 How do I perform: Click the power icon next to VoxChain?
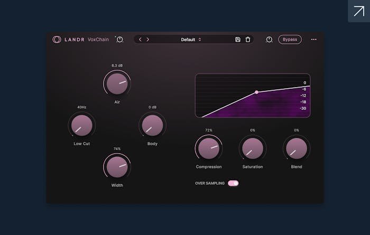click(119, 40)
